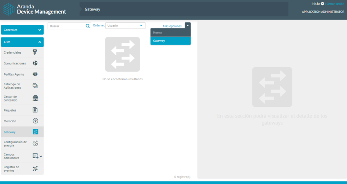Select Gateway in the left sidebar

10,132
